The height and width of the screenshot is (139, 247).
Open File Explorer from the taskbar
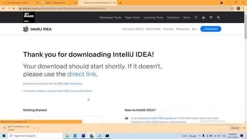pos(67,136)
